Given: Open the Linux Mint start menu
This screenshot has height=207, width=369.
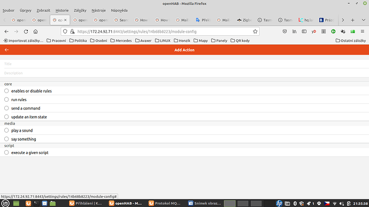Looking at the screenshot, I should [x=5, y=203].
